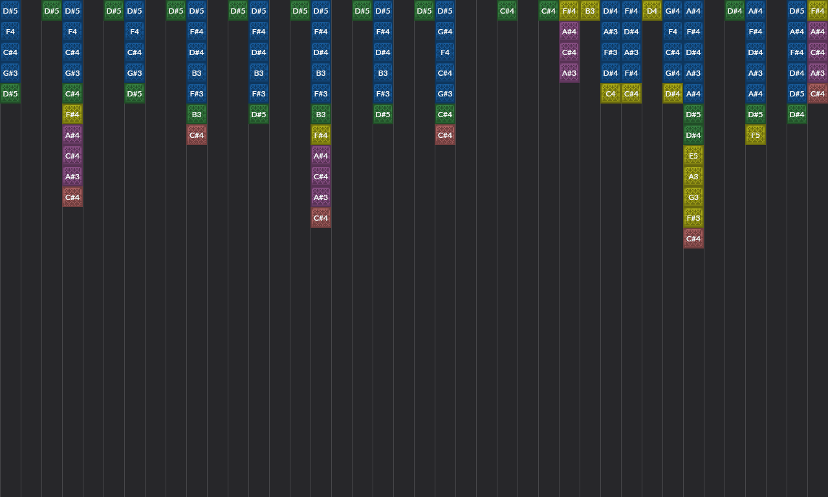Image resolution: width=828 pixels, height=497 pixels.
Task: Click blue G#4 directly below a blue D#5
Action: point(445,32)
